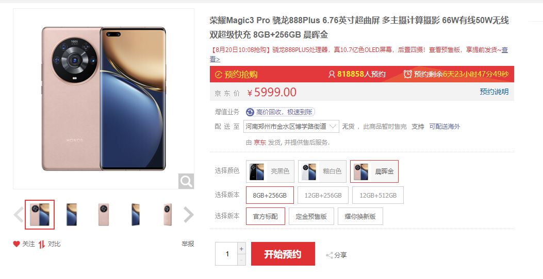Increase quantity with the plus button
Screen dimensions: 543x279
click(x=241, y=249)
